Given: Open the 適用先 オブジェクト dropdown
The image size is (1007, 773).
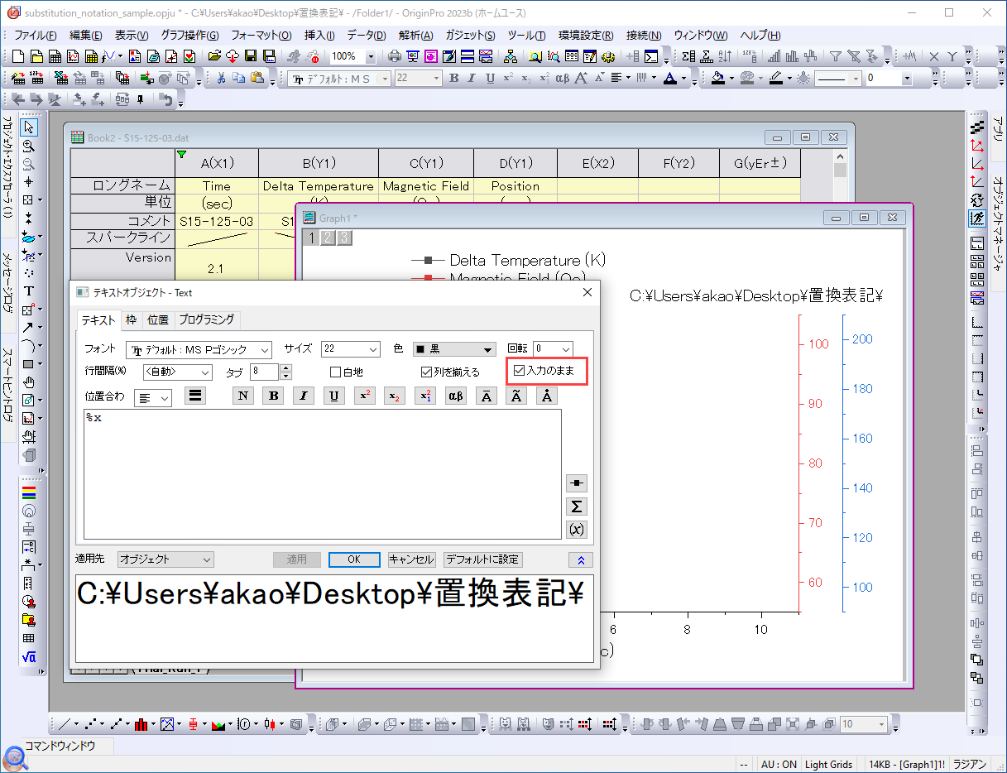Looking at the screenshot, I should click(165, 559).
